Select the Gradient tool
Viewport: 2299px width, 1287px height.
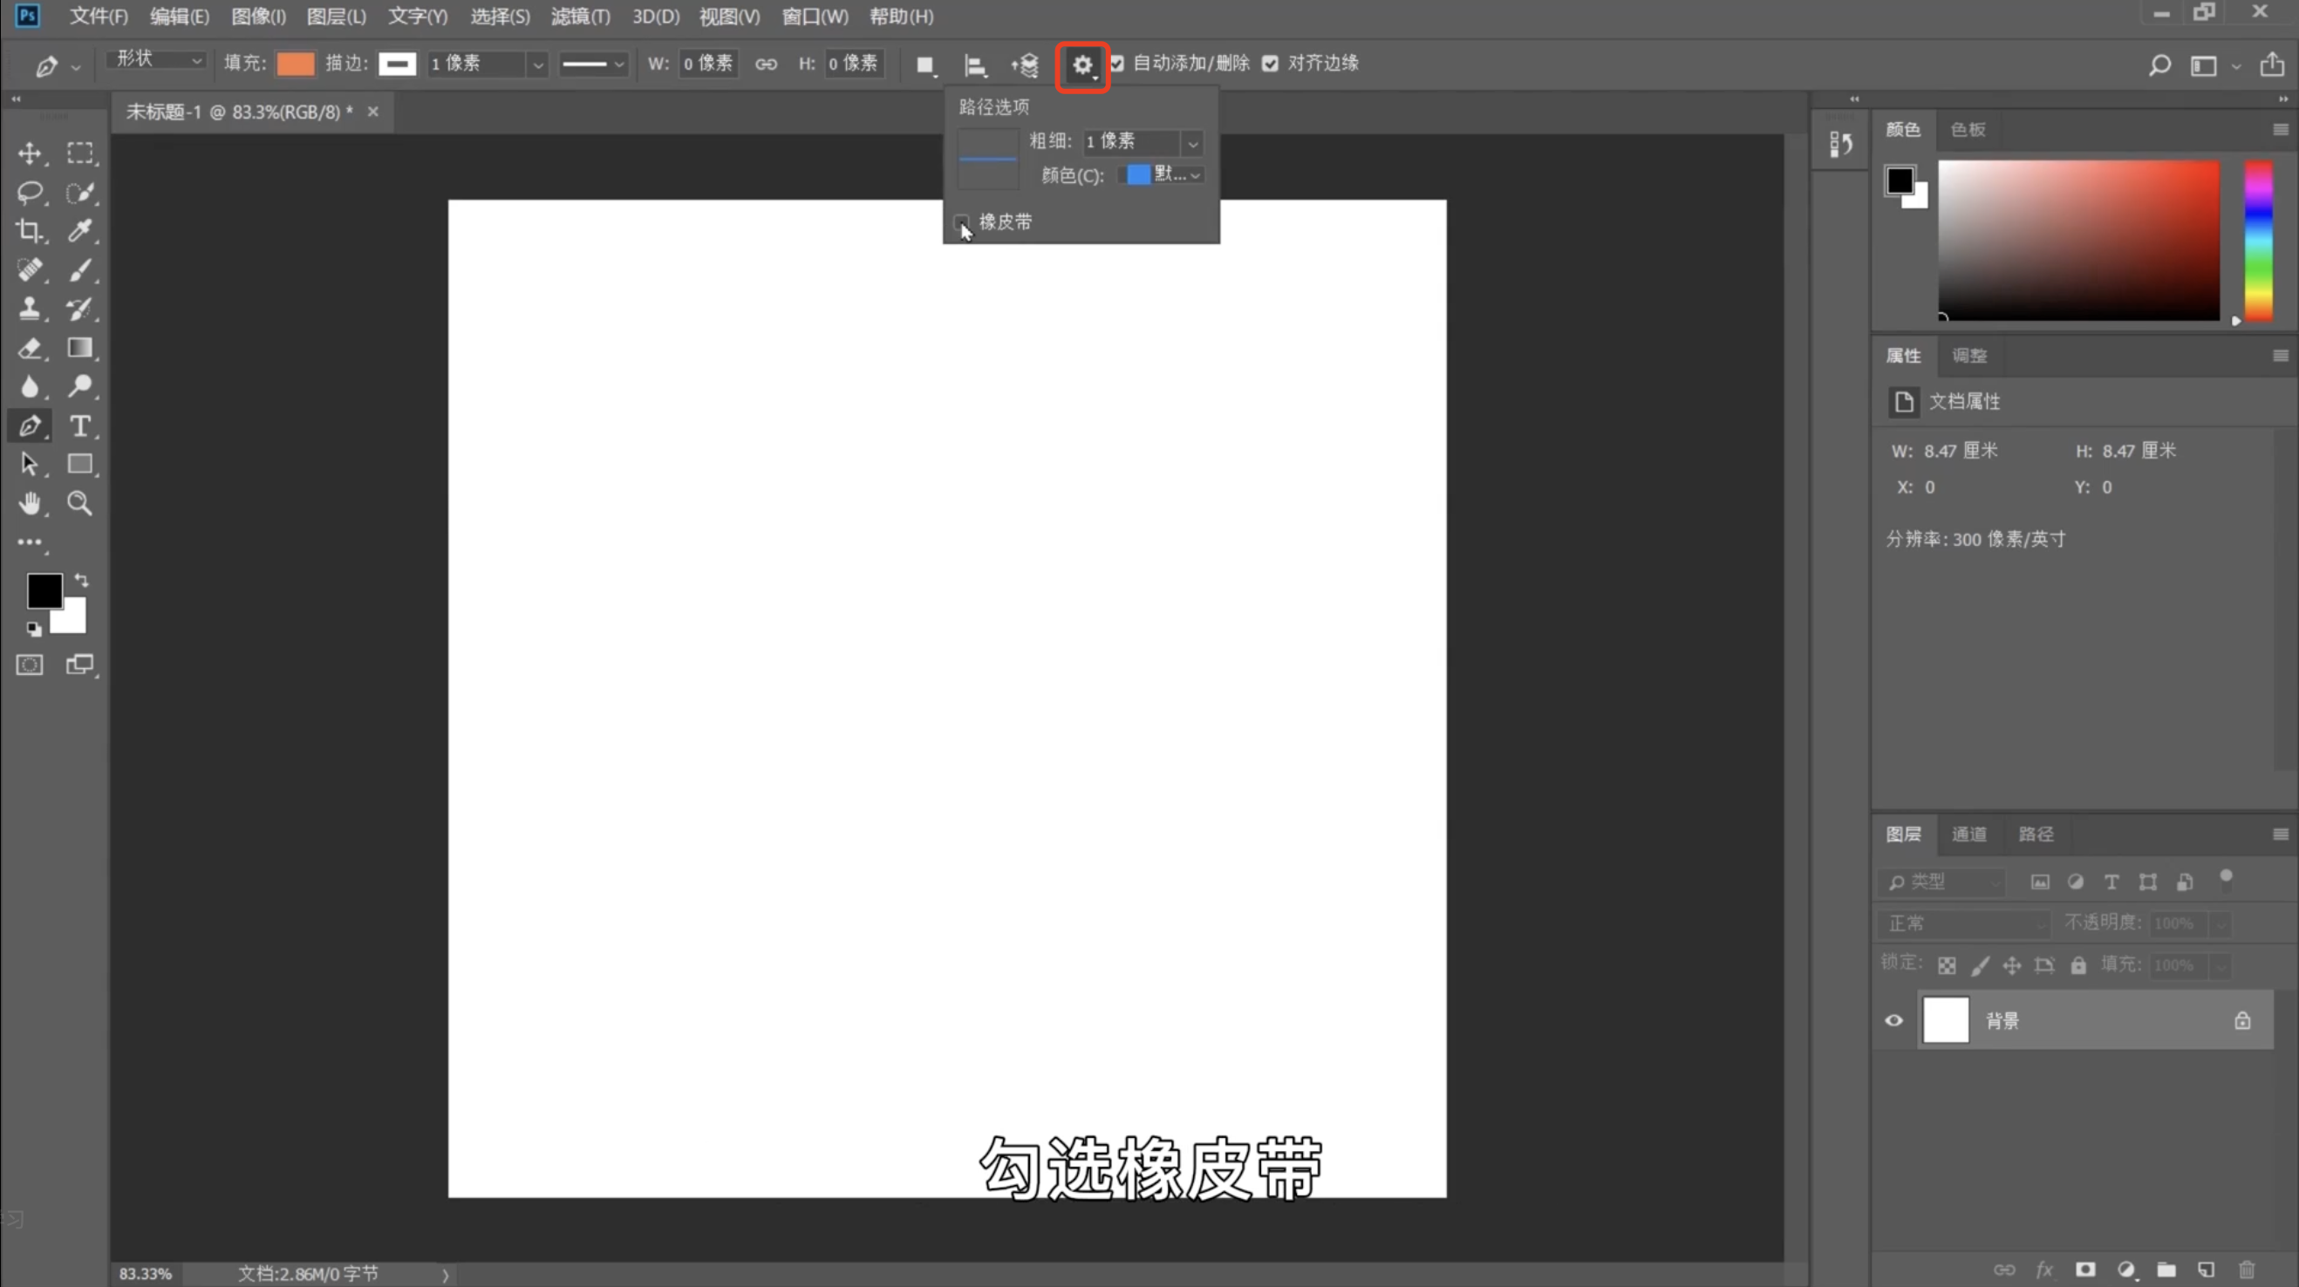point(80,348)
